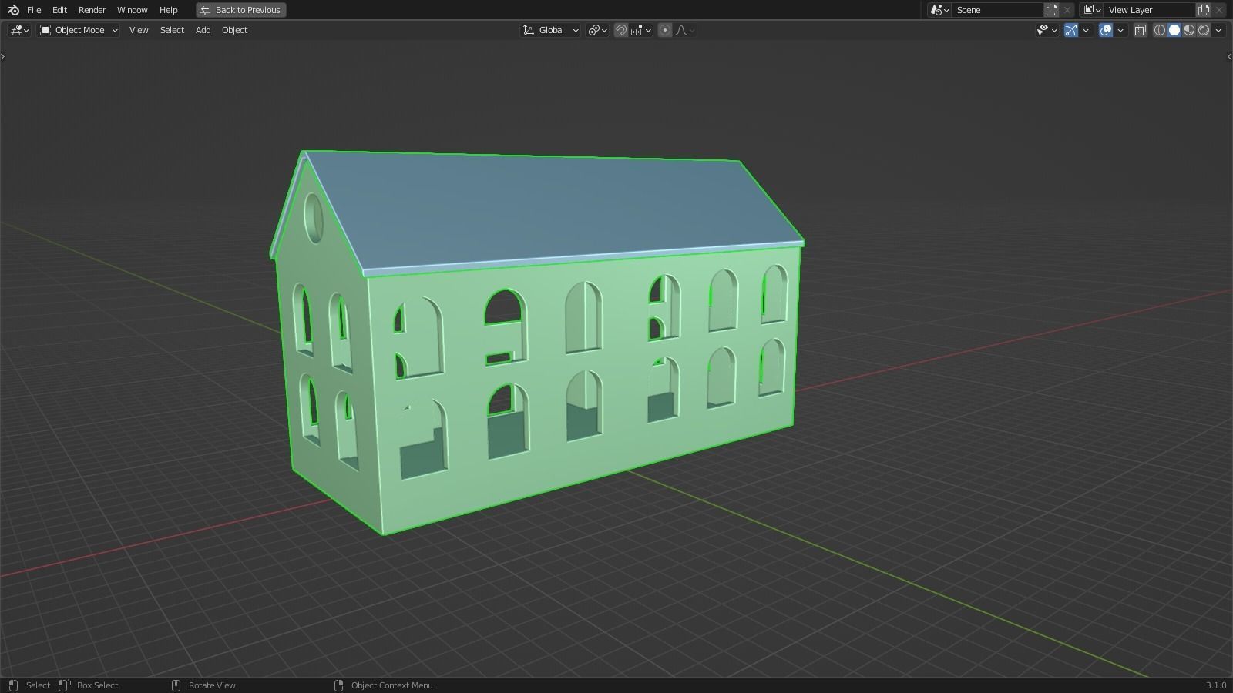The image size is (1233, 693).
Task: Toggle show overlays button
Action: tap(1106, 30)
